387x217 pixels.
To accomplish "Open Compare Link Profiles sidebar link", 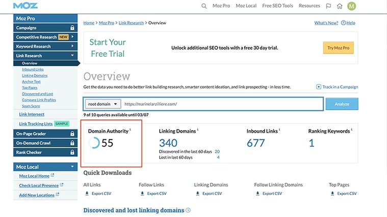I will pos(39,100).
